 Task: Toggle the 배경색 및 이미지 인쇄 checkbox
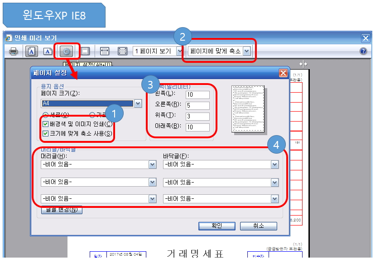(45, 124)
